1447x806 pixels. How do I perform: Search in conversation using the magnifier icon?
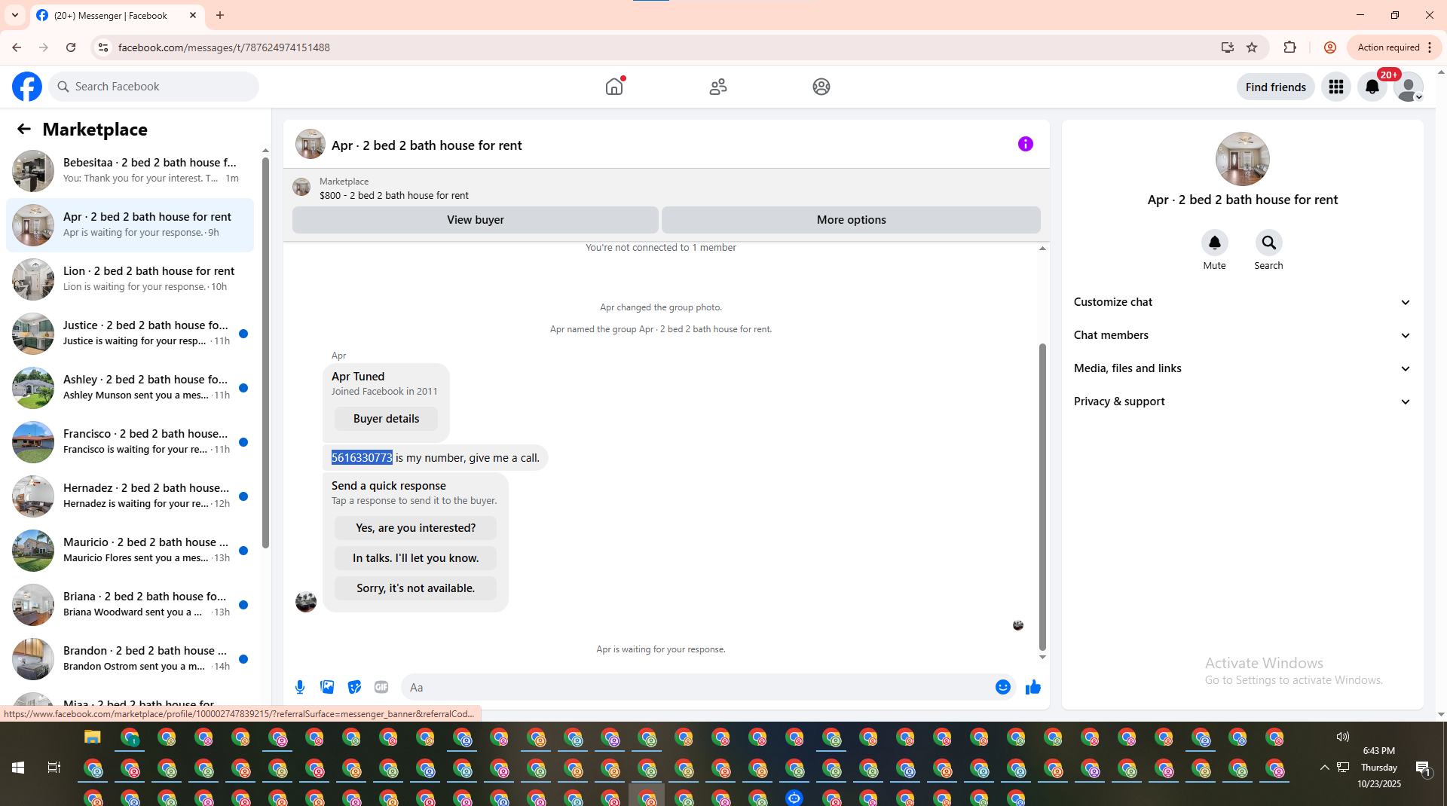pyautogui.click(x=1268, y=243)
